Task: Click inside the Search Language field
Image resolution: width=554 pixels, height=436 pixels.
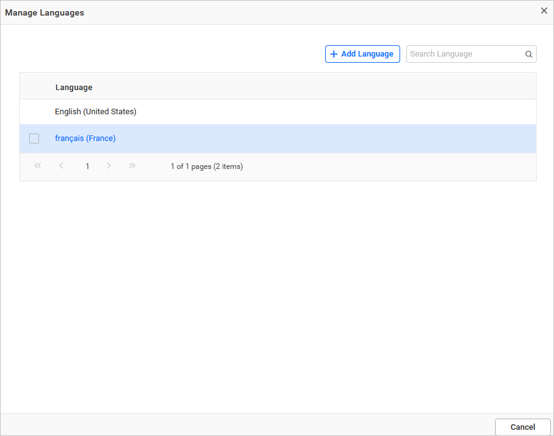Action: pyautogui.click(x=465, y=54)
